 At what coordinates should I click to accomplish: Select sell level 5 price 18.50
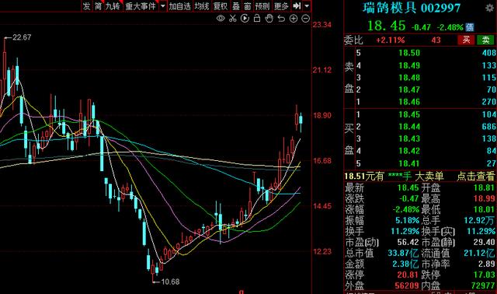click(409, 53)
